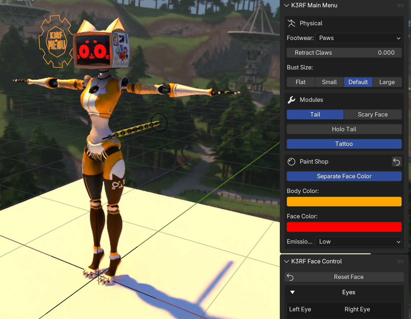
Task: Set bust size to Flat
Action: pyautogui.click(x=301, y=82)
